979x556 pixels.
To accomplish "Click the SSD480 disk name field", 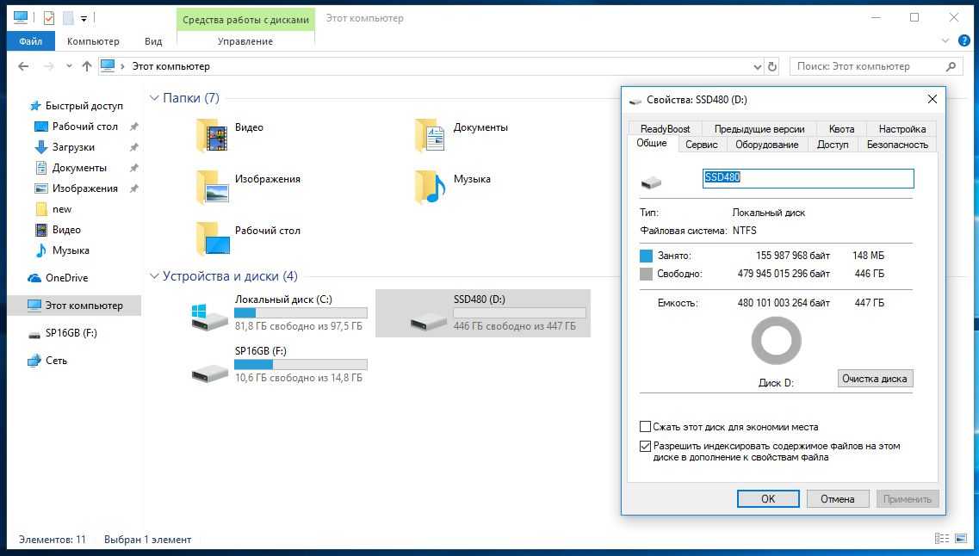I will [x=808, y=178].
